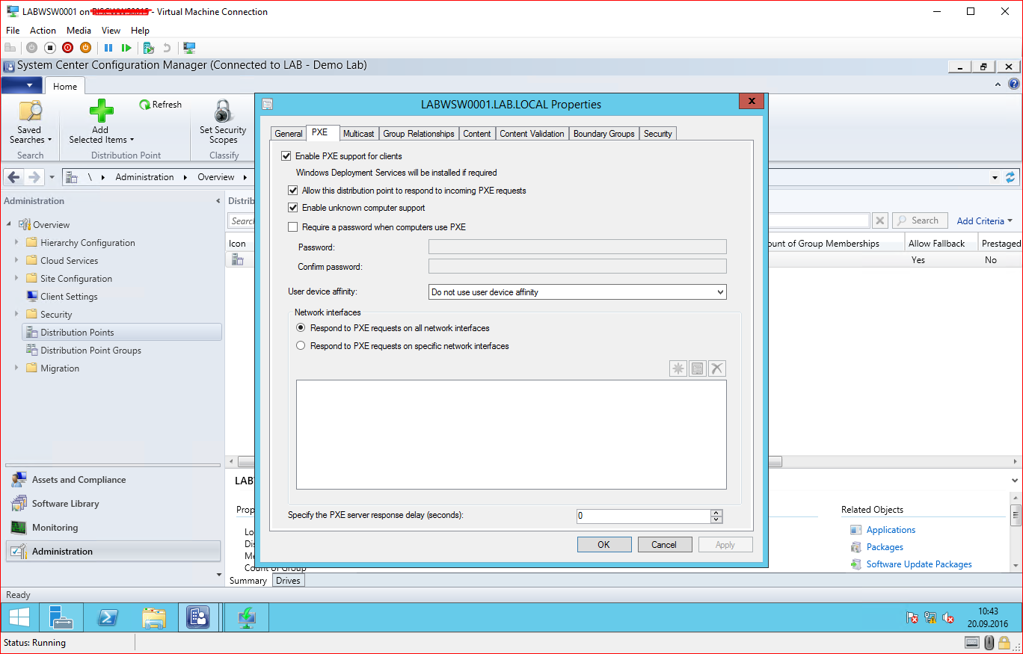Click the refresh icon beside the address bar

(x=1010, y=177)
